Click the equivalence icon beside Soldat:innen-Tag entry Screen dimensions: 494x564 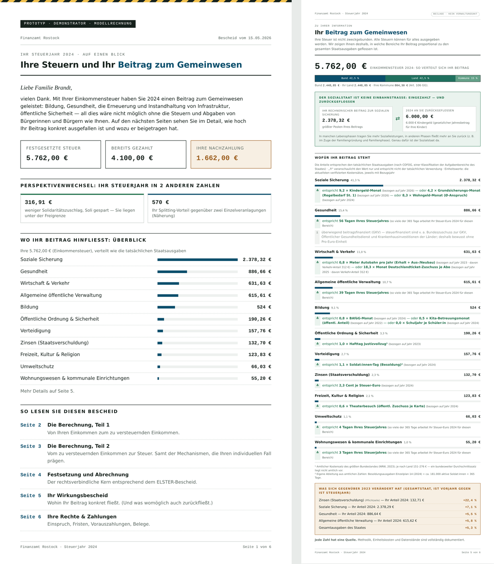click(x=317, y=365)
